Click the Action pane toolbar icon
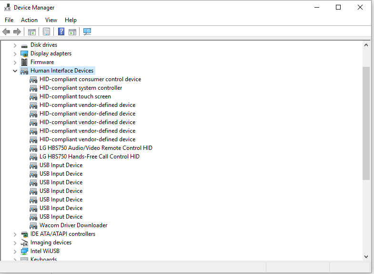This screenshot has height=274, width=374. pyautogui.click(x=72, y=32)
